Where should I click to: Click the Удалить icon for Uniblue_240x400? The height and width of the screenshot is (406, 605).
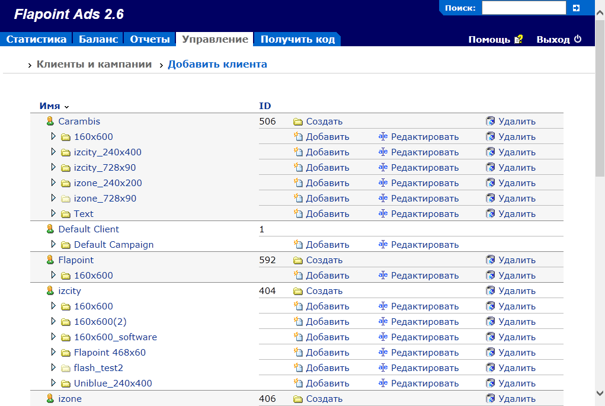[491, 383]
